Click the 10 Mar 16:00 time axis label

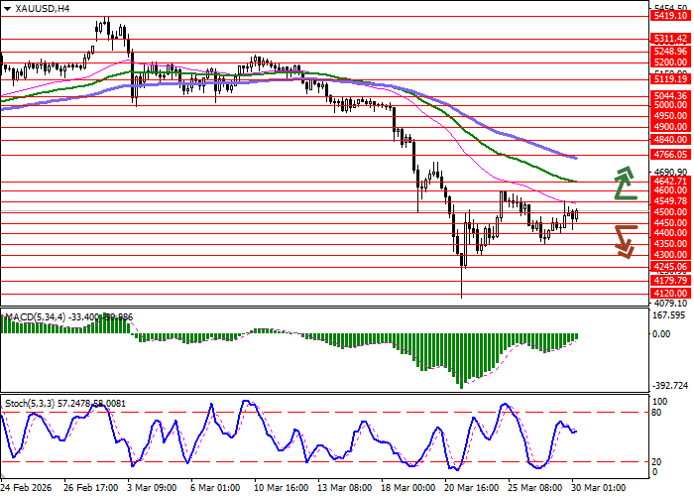282,488
